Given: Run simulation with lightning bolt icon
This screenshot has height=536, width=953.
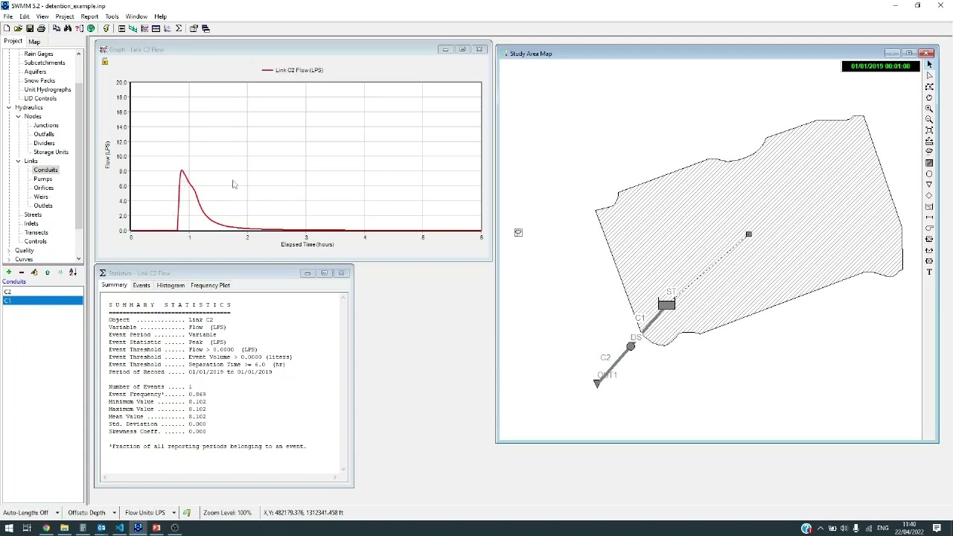Looking at the screenshot, I should (106, 28).
